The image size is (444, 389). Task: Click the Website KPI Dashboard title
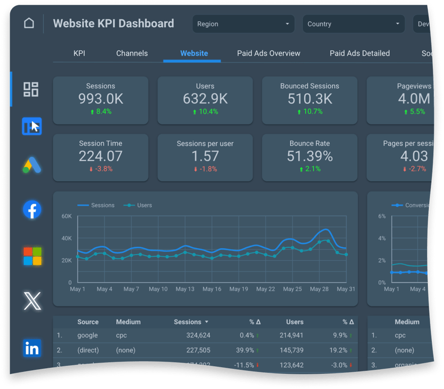click(x=114, y=23)
